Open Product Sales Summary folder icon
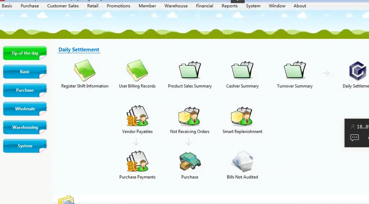Image resolution: width=369 pixels, height=204 pixels. pos(190,70)
